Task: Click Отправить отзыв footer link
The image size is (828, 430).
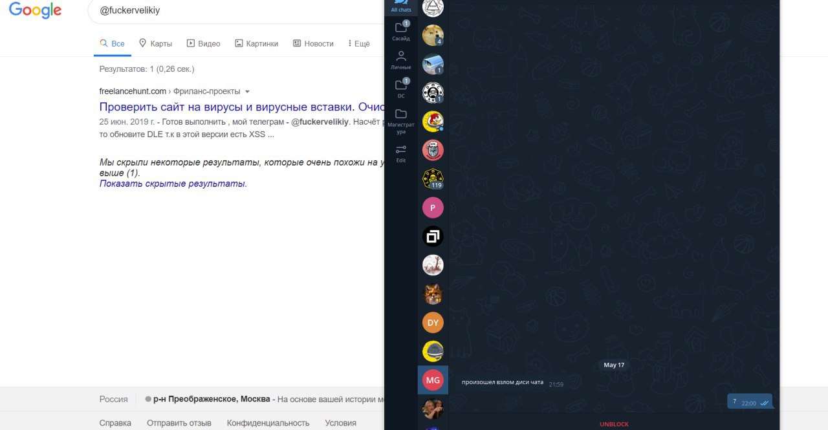Action: [x=179, y=423]
